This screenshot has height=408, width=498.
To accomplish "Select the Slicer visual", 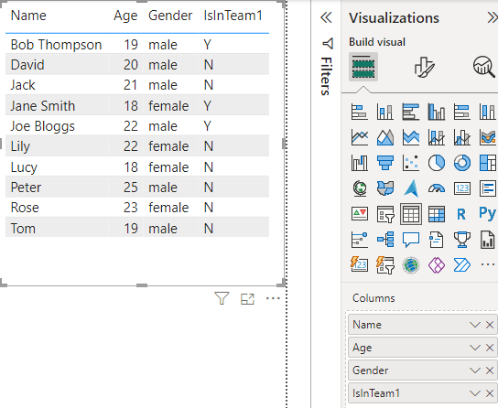I will 385,214.
